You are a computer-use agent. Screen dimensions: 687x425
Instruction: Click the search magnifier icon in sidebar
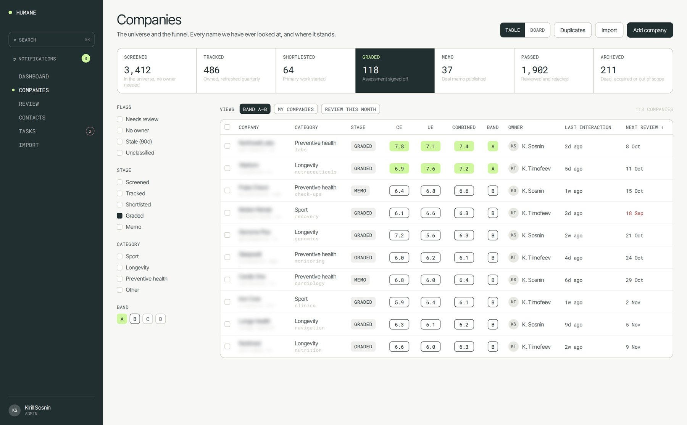[15, 40]
